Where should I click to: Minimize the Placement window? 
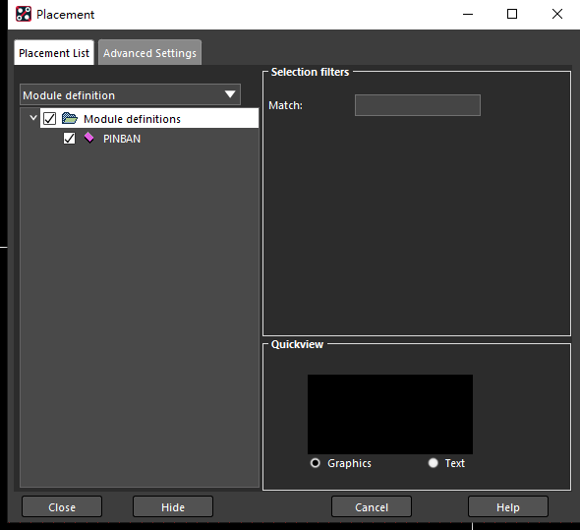coord(468,14)
